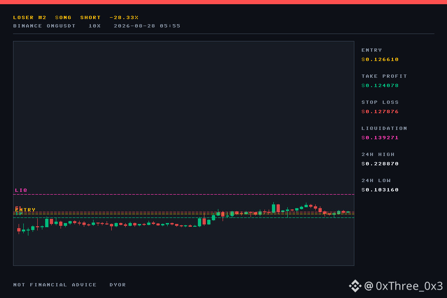Click the @0xThree_0x3 handle
447x298 pixels.
click(x=404, y=286)
